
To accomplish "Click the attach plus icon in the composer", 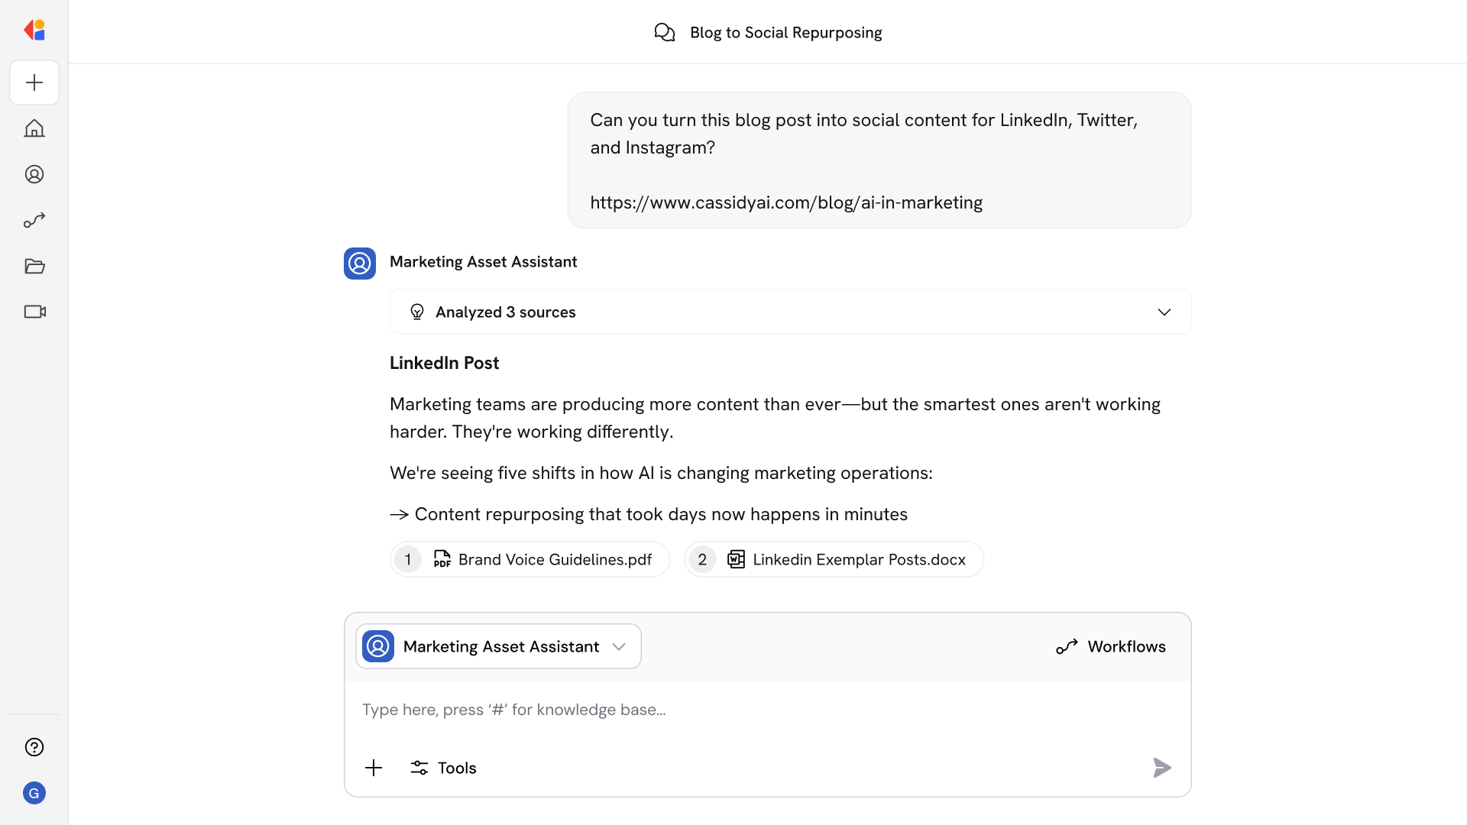I will point(374,768).
